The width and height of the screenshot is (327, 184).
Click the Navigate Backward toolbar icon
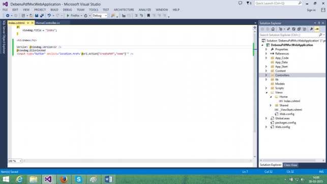[8, 16]
